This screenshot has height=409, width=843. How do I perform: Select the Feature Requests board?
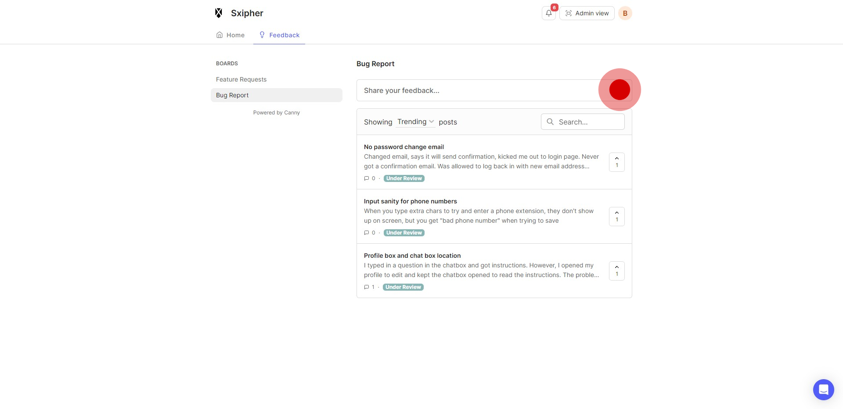point(241,79)
